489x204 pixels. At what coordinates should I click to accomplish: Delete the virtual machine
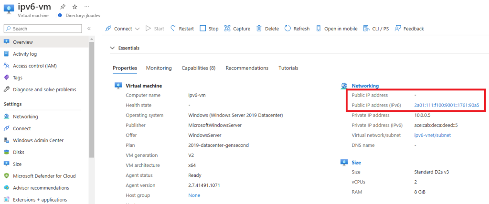tap(267, 29)
